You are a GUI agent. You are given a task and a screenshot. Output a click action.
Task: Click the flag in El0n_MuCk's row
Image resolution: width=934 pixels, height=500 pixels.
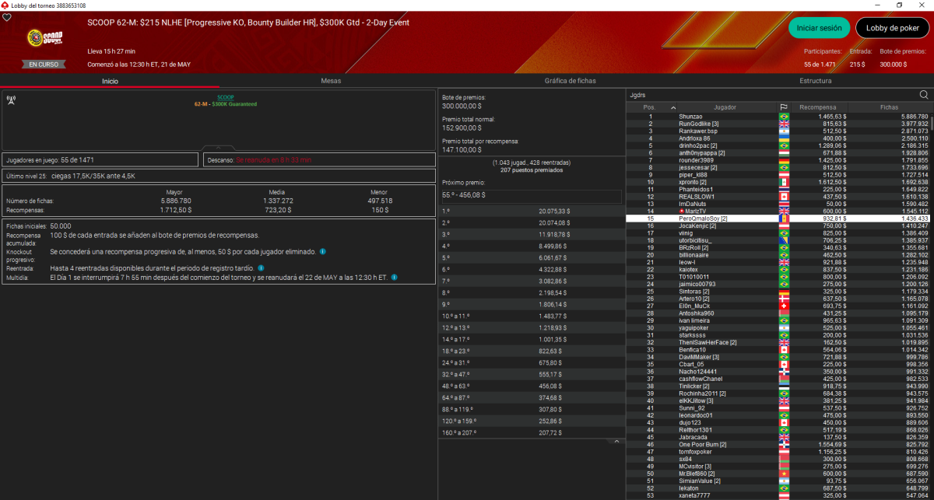point(784,306)
